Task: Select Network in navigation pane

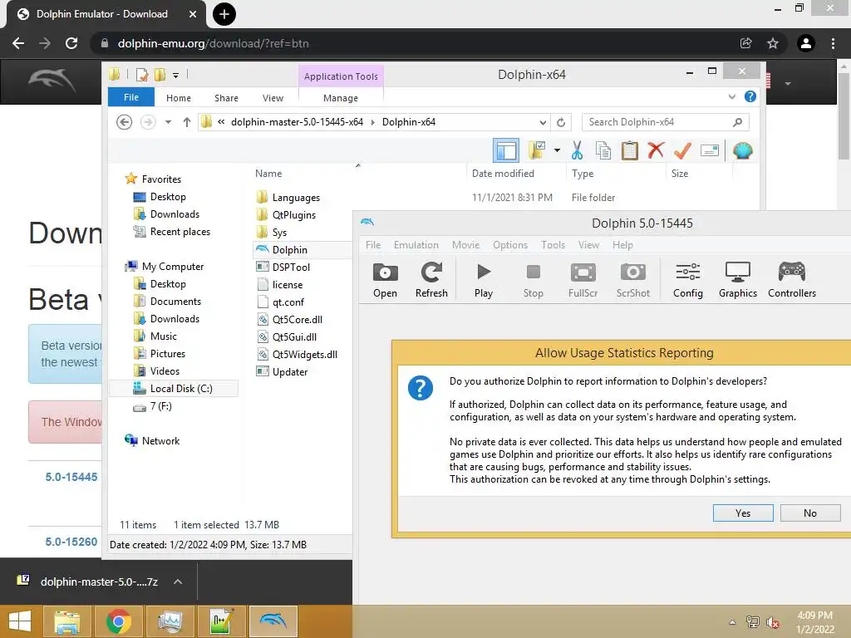Action: (x=160, y=441)
